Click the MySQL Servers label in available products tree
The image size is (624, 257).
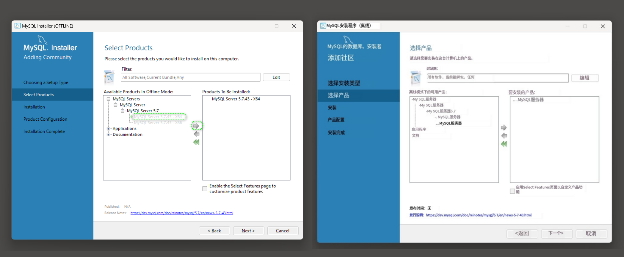[126, 99]
